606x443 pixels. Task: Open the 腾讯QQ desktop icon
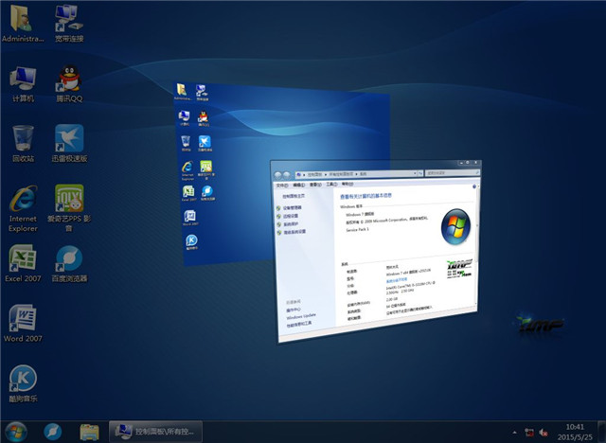point(68,80)
